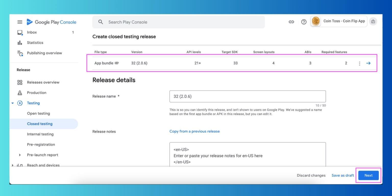
Task: Click the Testing icon in sidebar
Action: (x=20, y=103)
